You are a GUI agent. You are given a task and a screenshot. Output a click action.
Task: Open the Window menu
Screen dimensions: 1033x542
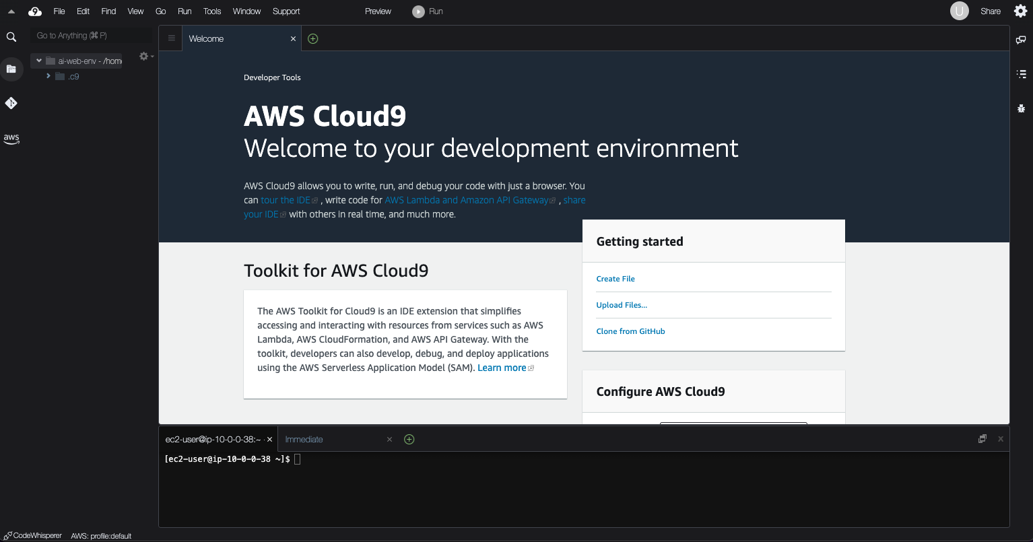tap(246, 11)
